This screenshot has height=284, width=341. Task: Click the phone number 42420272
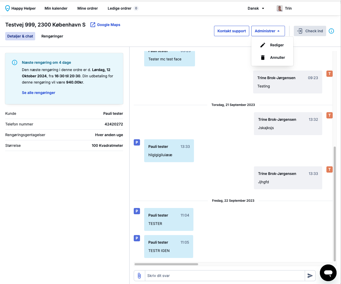tap(114, 124)
